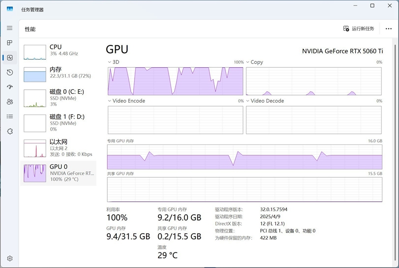
Task: Expand the Copy graph engine dropdown
Action: coord(248,62)
